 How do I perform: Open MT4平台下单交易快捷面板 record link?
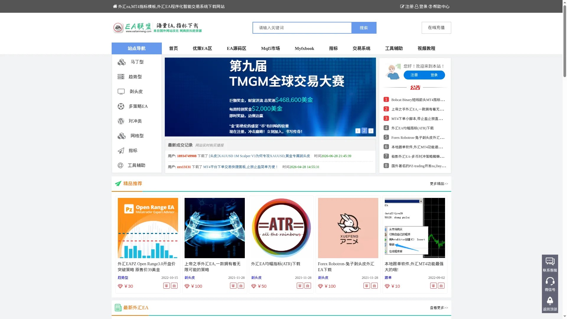tap(241, 167)
